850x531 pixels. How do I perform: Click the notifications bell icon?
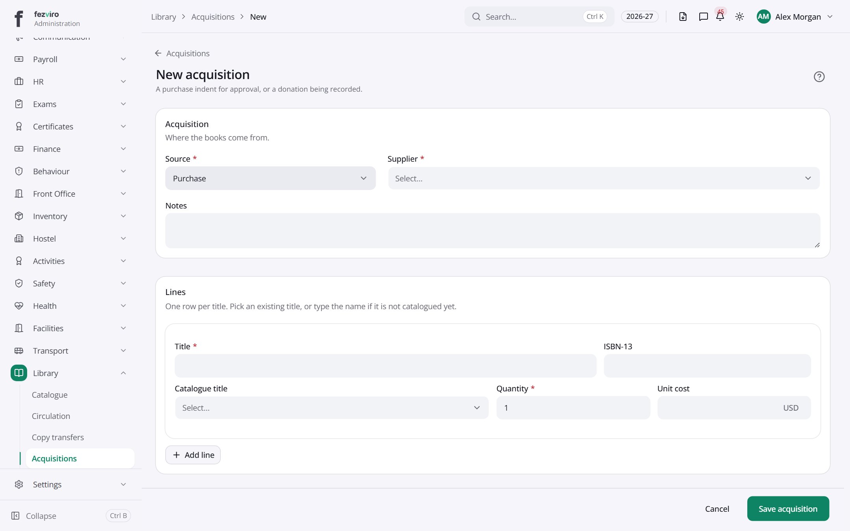tap(720, 17)
